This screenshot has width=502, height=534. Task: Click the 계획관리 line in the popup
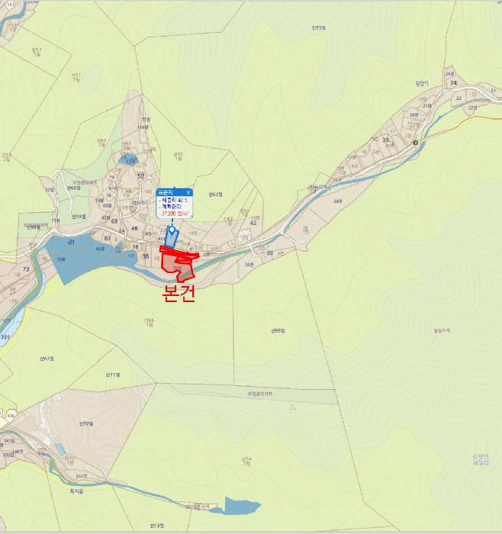(x=172, y=207)
